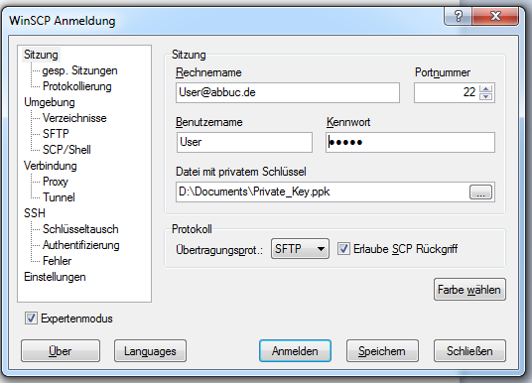
Task: Click the Anmelden button
Action: pos(295,351)
